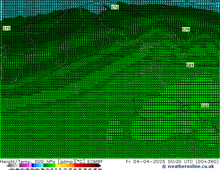Screen dimensions: 220x170
Task: Click the dark maroon right arrow end of the scale
Action: pyautogui.click(x=100, y=165)
